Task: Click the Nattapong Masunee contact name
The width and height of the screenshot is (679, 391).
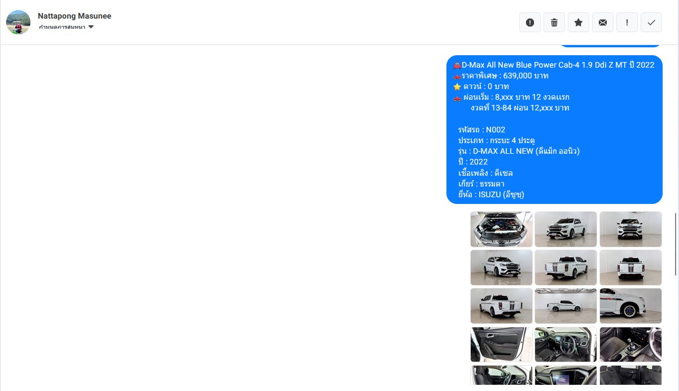Action: point(75,16)
